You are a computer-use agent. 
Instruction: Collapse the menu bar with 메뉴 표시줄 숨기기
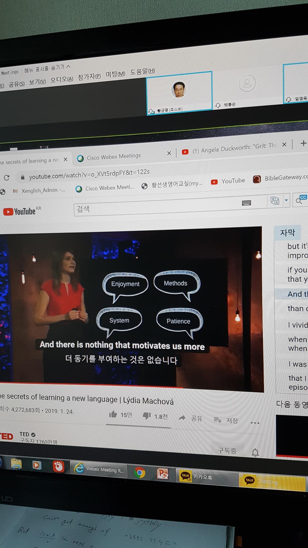coord(47,69)
